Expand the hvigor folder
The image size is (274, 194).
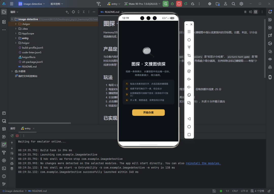(16, 43)
